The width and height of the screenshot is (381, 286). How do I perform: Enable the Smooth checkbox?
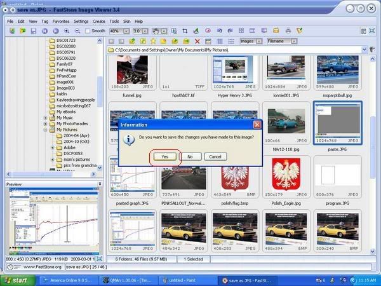pos(88,31)
